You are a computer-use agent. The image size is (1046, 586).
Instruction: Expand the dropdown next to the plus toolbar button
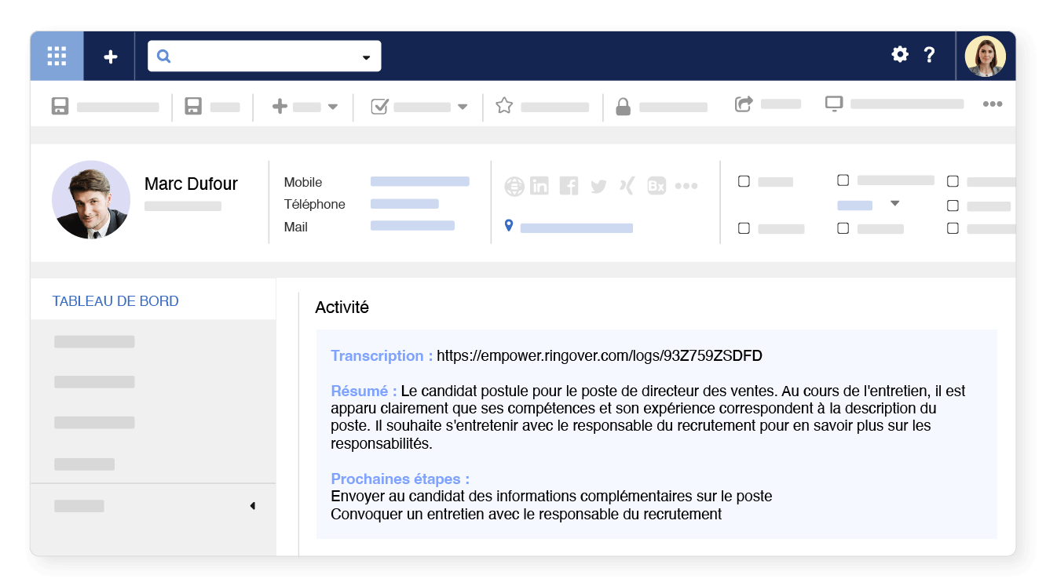click(x=333, y=105)
